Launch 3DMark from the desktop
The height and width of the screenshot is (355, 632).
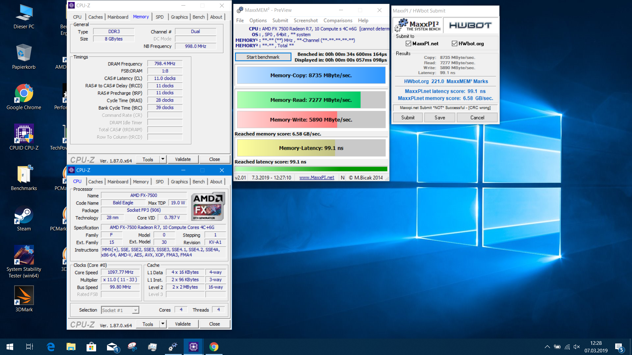(x=24, y=299)
